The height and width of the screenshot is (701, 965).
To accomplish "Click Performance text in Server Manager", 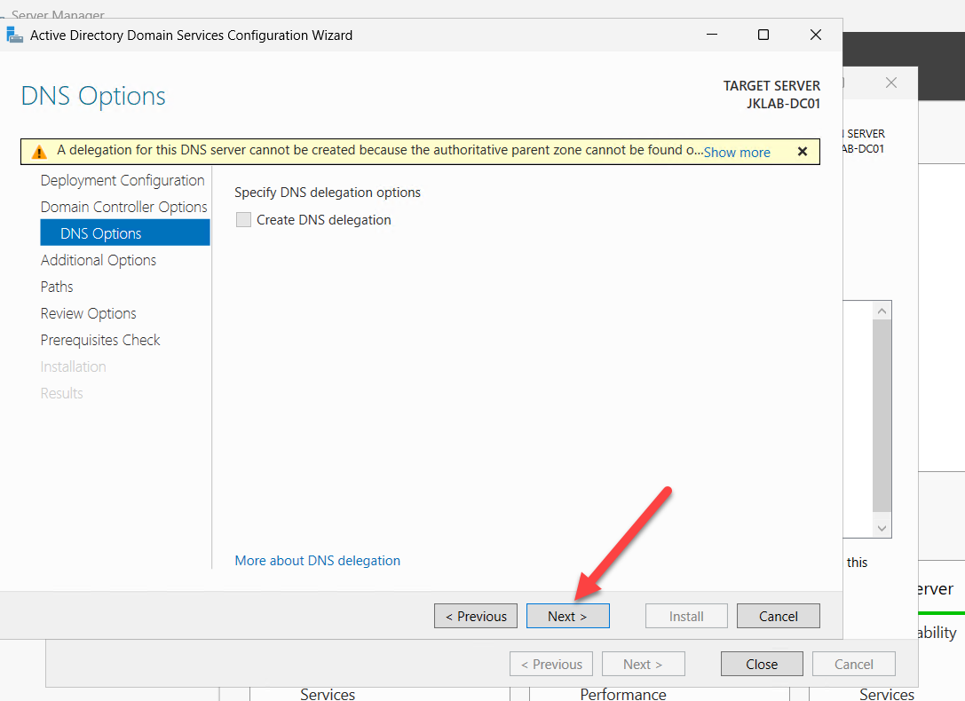I will 623,694.
